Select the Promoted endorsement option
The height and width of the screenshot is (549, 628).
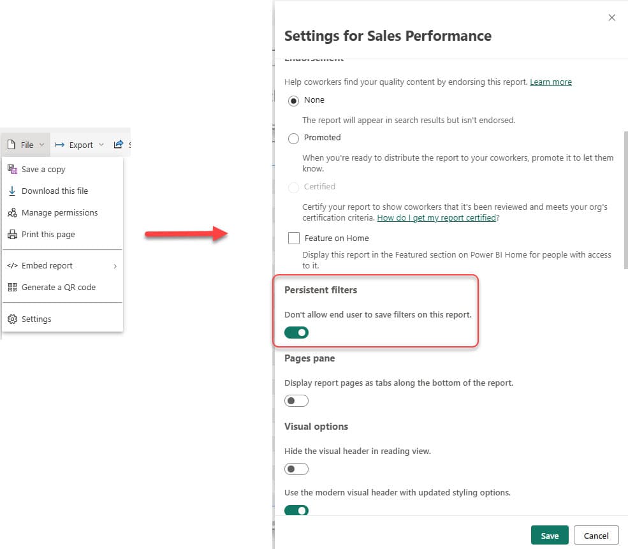point(293,138)
